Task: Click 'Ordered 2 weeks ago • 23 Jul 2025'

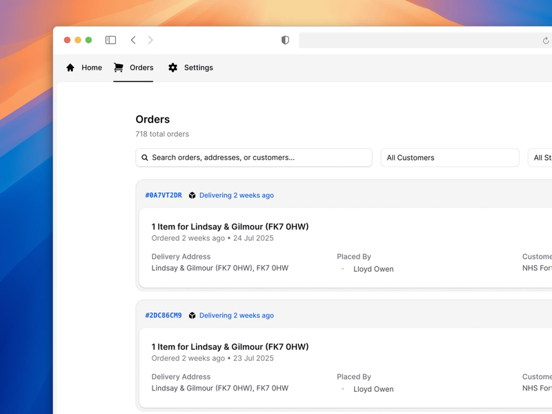Action: pos(213,358)
